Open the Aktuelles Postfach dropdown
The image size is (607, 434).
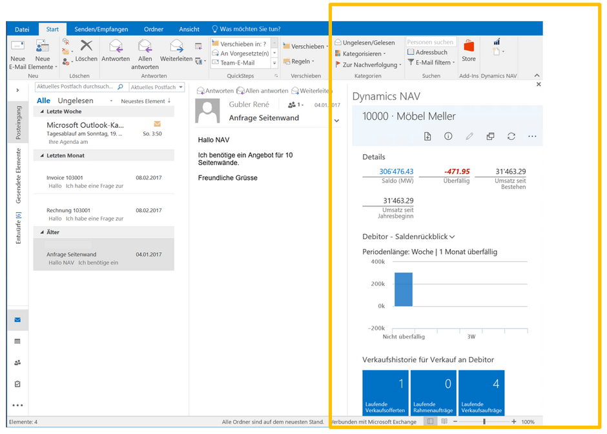156,87
